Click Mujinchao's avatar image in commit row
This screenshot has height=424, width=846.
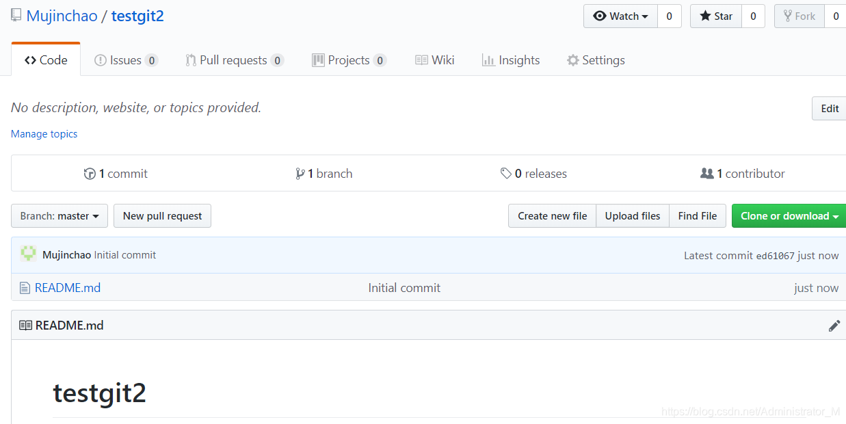point(28,254)
